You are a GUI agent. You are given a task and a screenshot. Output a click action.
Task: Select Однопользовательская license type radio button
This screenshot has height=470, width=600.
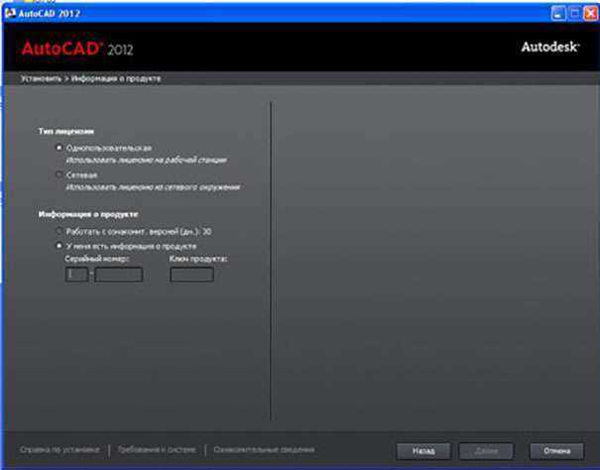point(59,148)
